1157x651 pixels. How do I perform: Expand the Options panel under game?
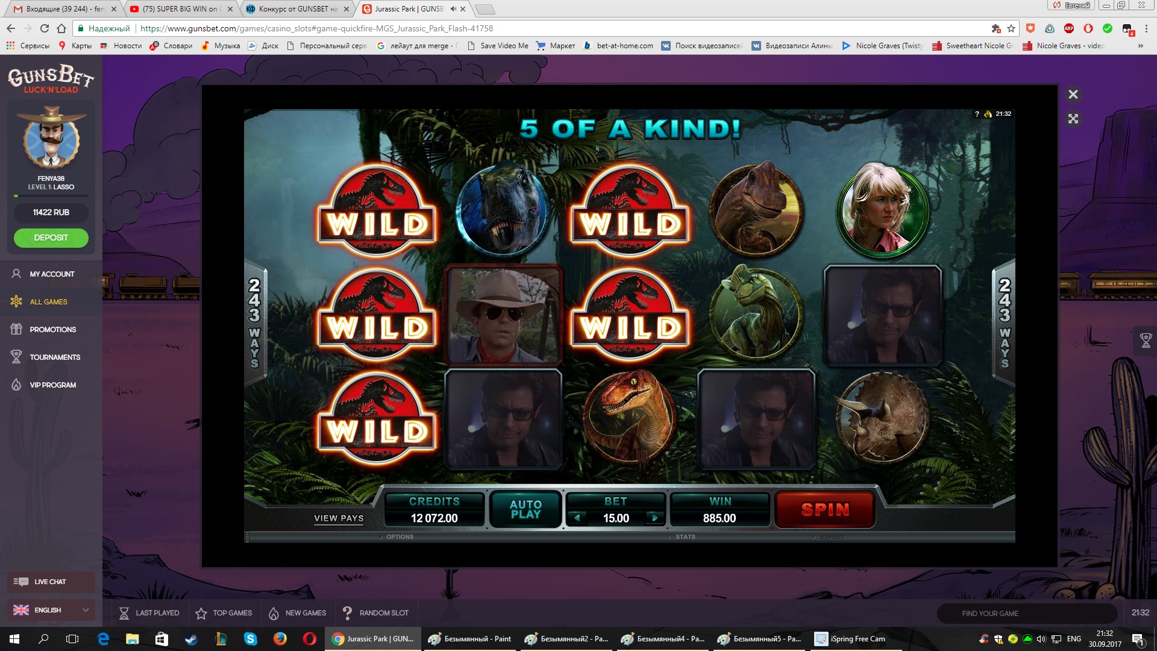point(399,536)
